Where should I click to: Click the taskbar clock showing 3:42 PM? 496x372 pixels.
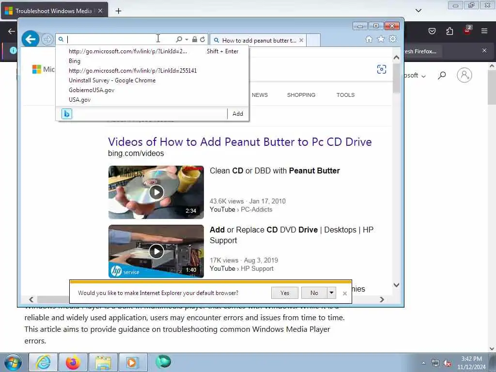pos(471,363)
